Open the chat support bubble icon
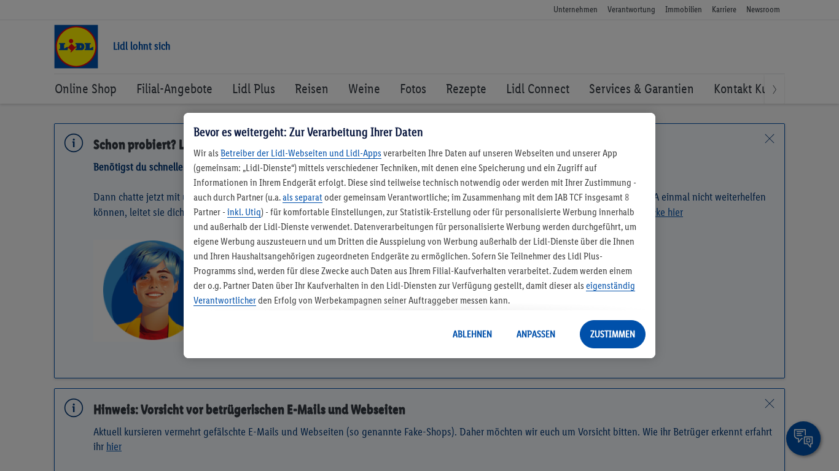 [803, 438]
